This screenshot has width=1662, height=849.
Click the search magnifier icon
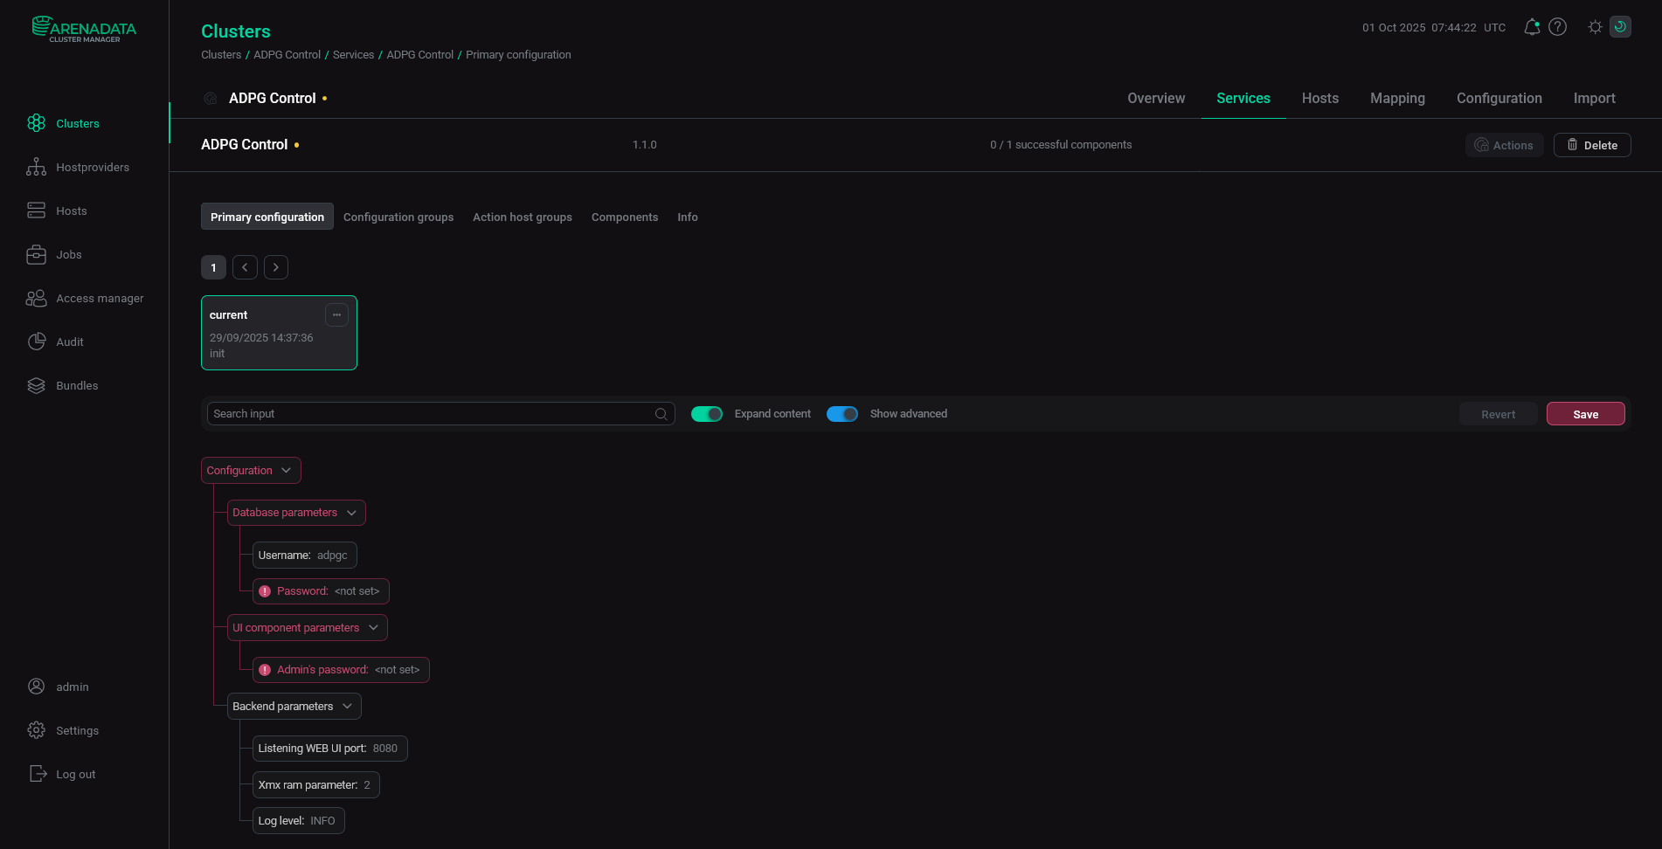[661, 414]
